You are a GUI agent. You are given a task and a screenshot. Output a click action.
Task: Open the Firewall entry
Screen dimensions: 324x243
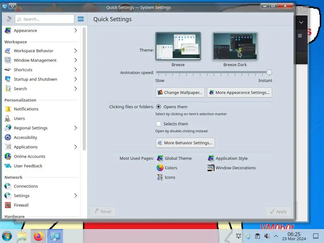[x=41, y=205]
